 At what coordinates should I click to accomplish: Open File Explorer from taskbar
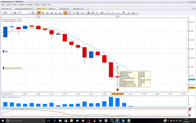coord(60,120)
